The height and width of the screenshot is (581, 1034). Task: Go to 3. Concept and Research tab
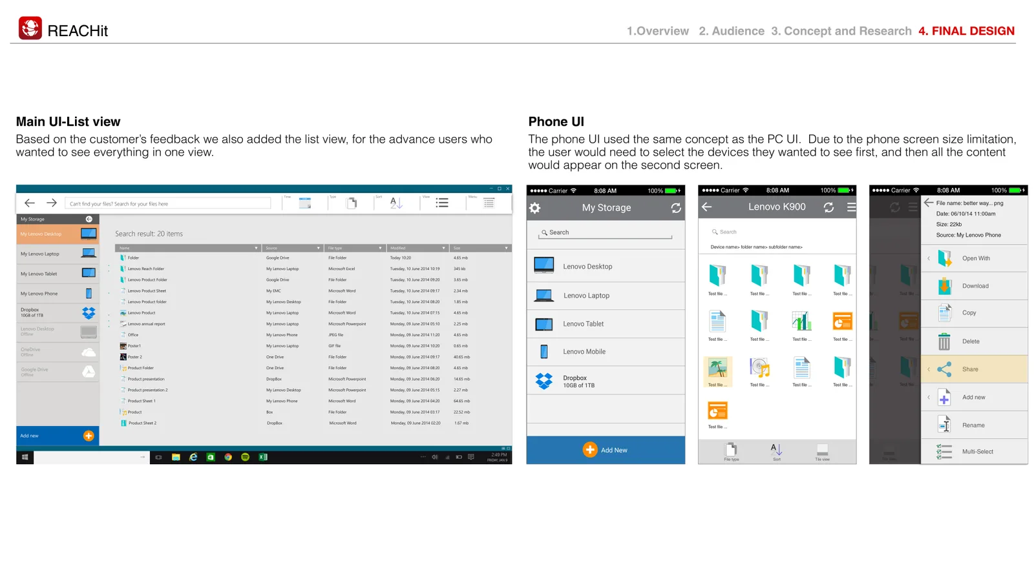(841, 31)
